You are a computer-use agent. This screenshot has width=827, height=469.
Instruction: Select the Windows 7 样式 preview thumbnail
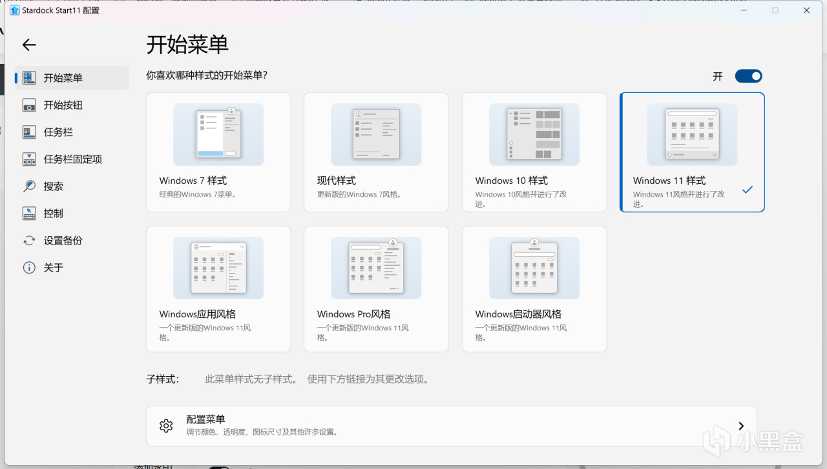pos(218,134)
